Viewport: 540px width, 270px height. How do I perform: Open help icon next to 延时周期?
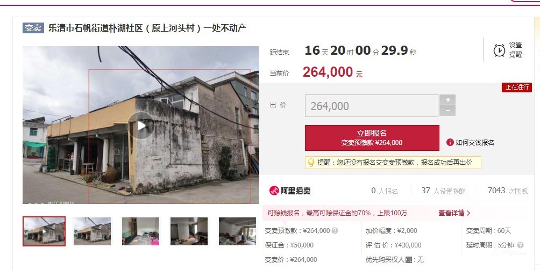(x=521, y=245)
